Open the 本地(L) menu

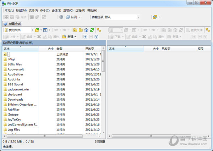tap(9, 10)
